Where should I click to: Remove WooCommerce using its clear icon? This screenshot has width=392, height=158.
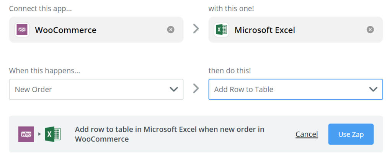click(x=171, y=30)
